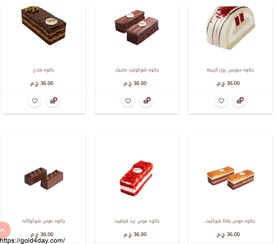Image resolution: width=276 pixels, height=244 pixels.
Task: Click the chocolate mousse bars image
Action: click(44, 178)
